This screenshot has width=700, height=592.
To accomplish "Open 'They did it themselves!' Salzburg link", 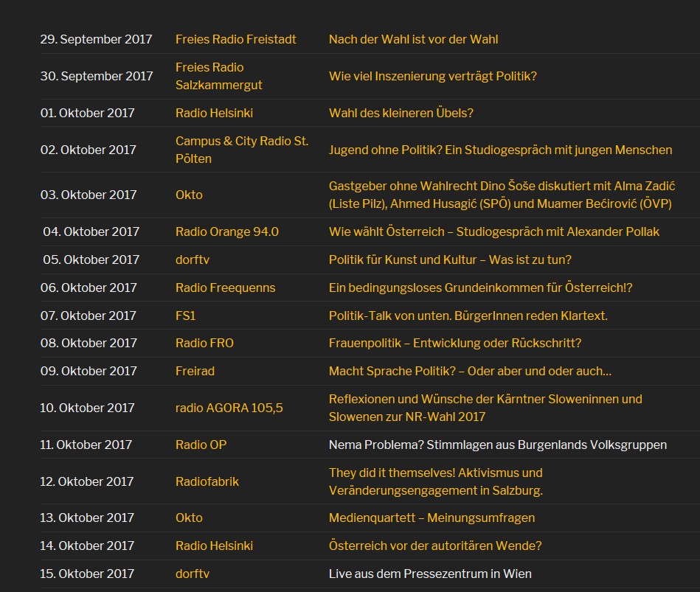I will pyautogui.click(x=436, y=482).
